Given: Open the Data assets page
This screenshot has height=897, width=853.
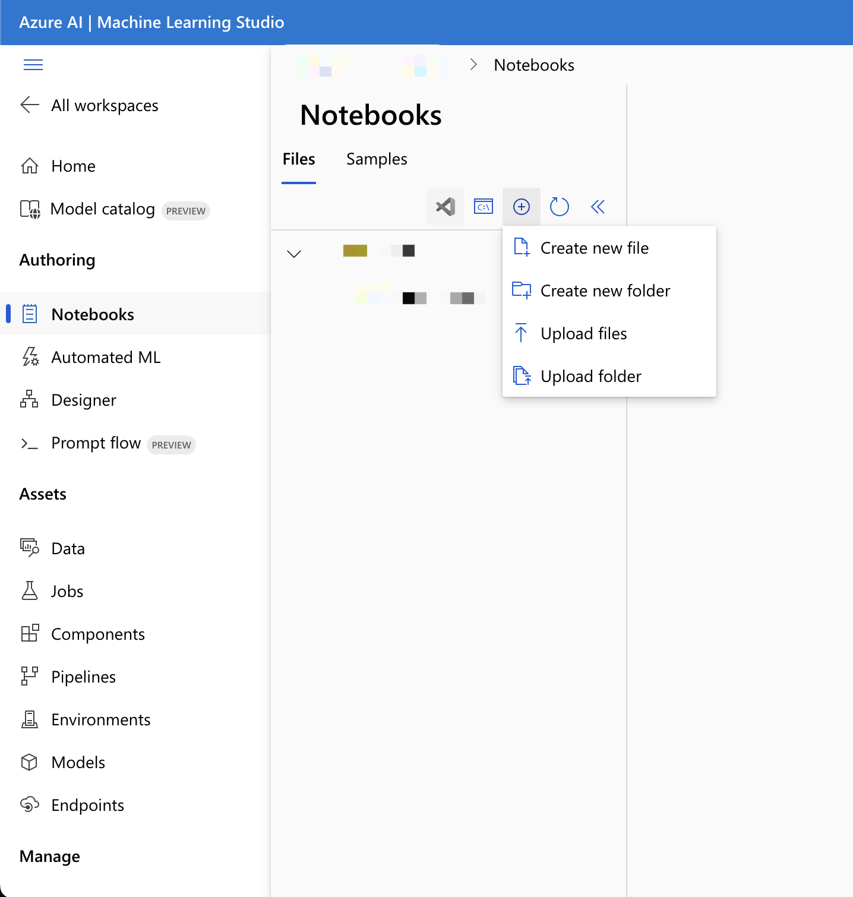Looking at the screenshot, I should point(68,548).
